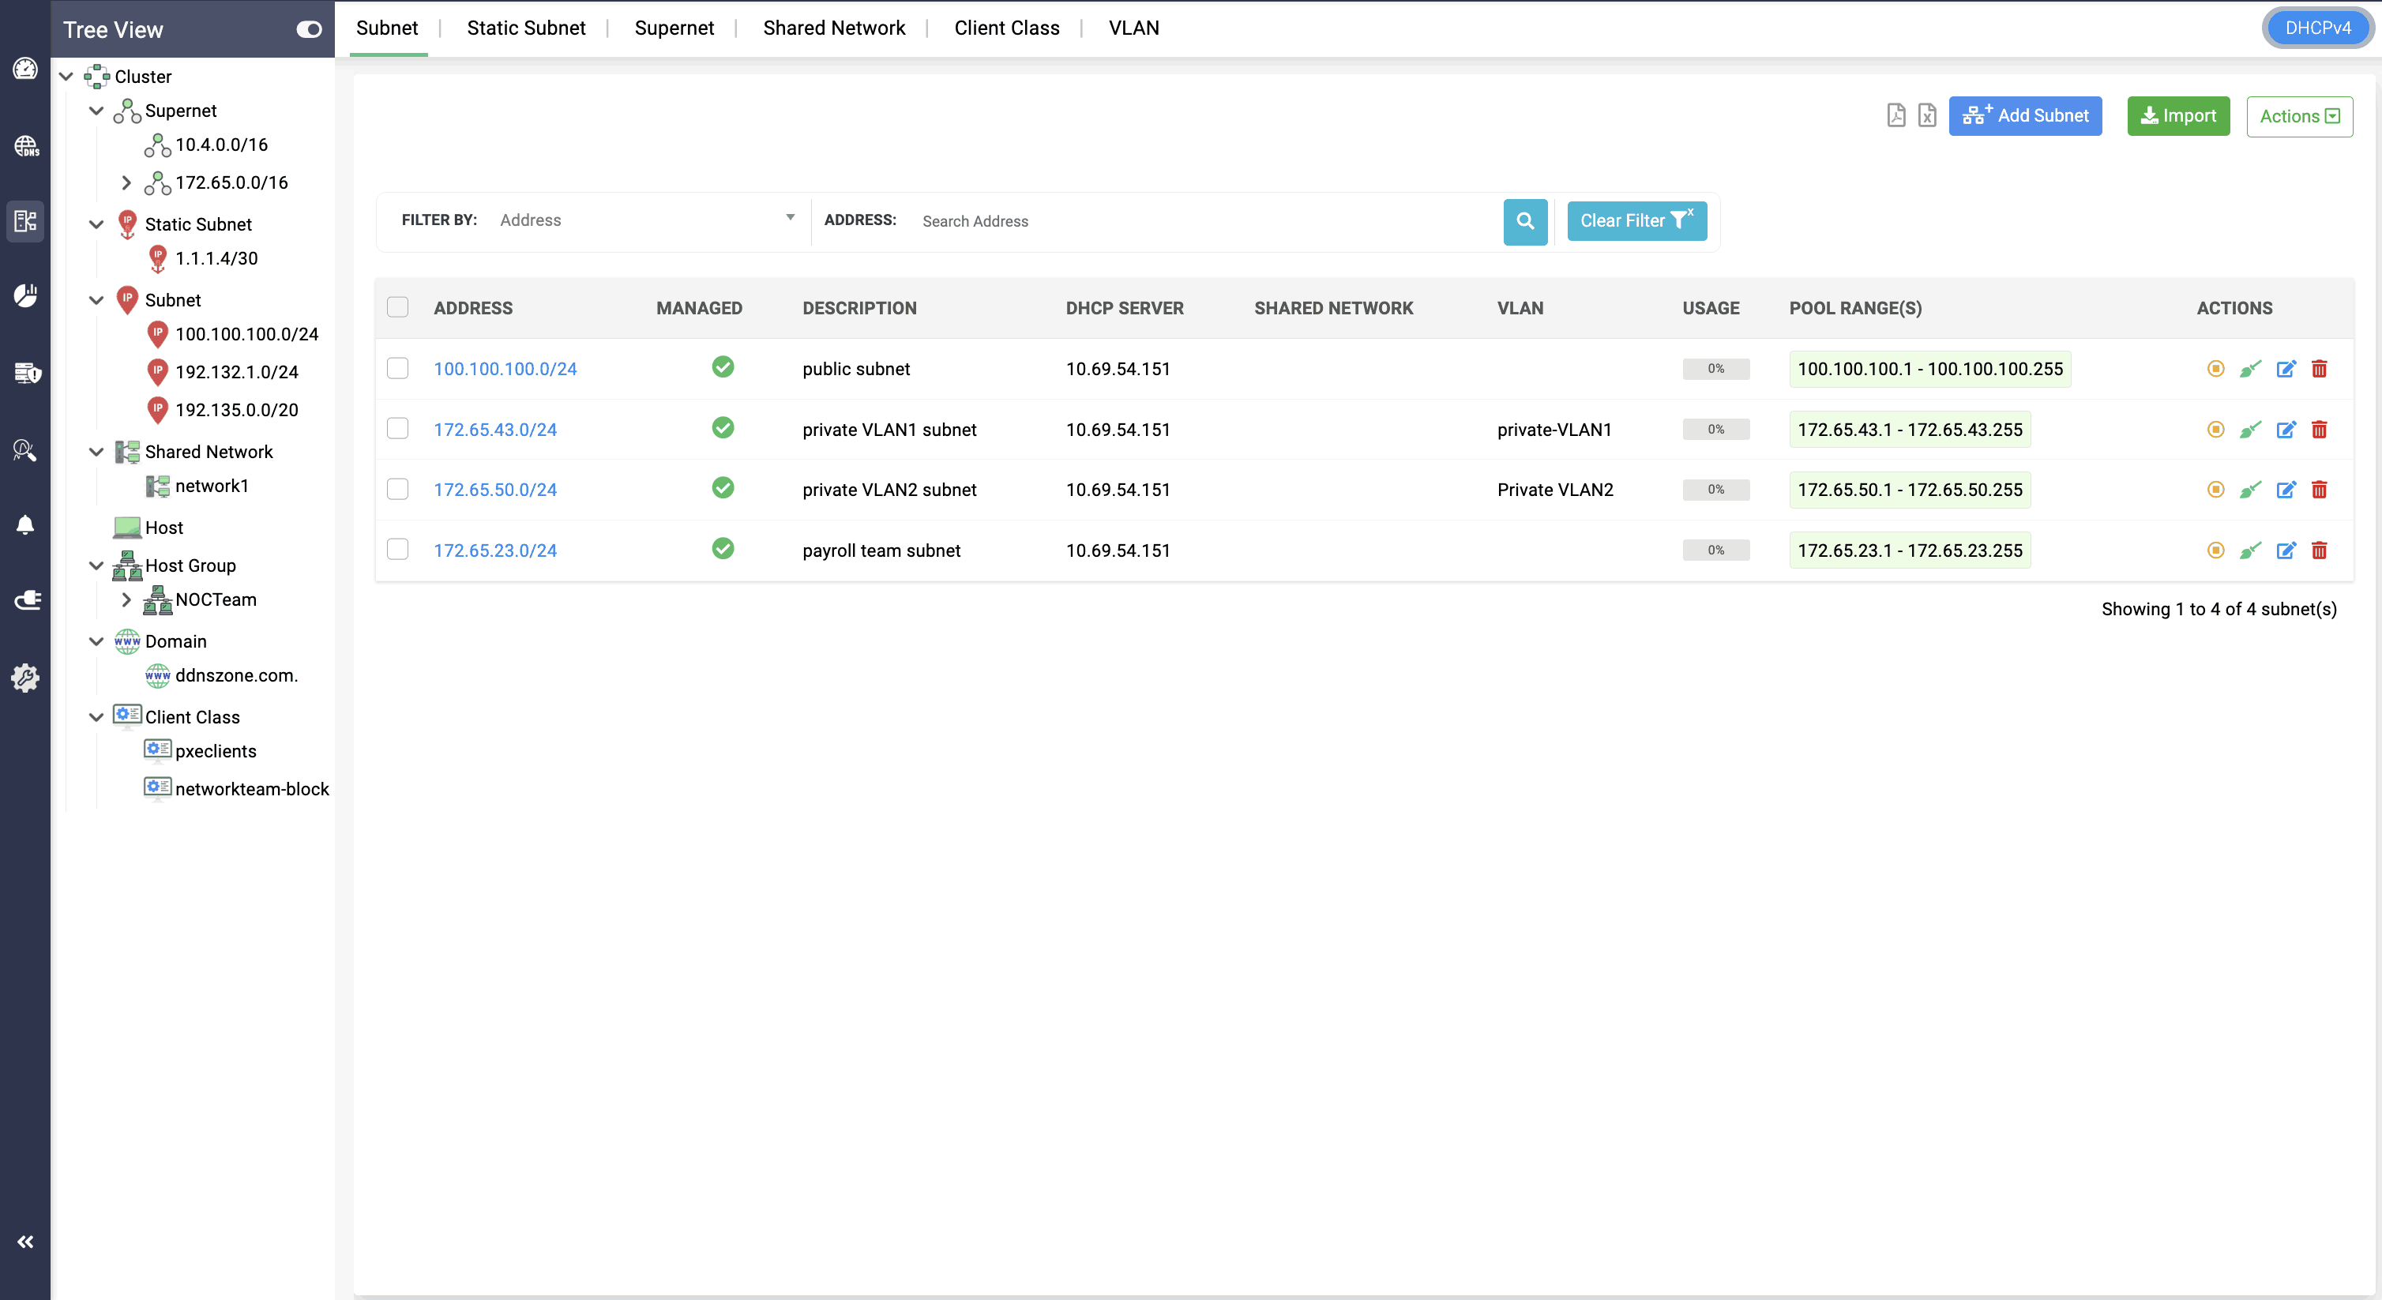The height and width of the screenshot is (1300, 2382).
Task: Delete the 172.65.23.0/24 subnet via trash icon
Action: (x=2319, y=551)
